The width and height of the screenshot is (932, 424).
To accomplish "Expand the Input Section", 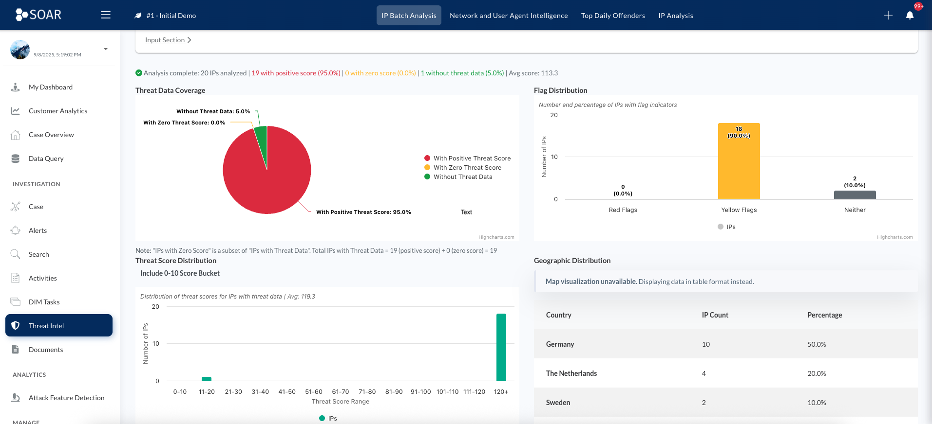I will click(168, 40).
